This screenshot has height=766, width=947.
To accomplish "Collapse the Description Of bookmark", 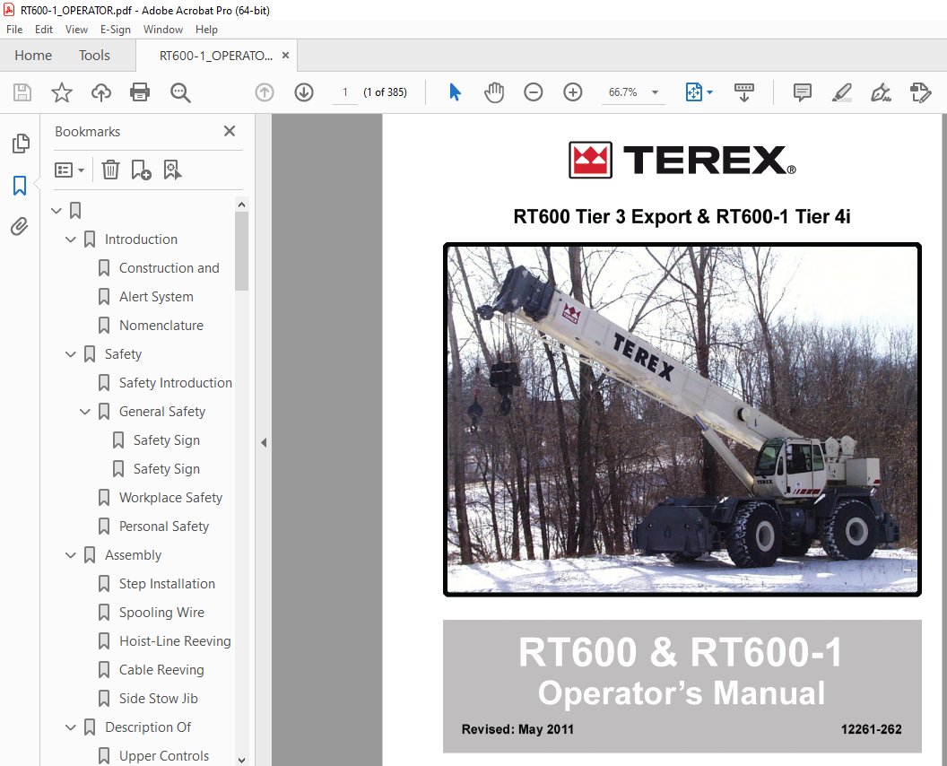I will tap(71, 727).
